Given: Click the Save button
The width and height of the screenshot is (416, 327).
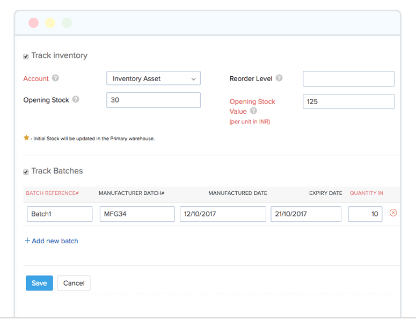Looking at the screenshot, I should 39,283.
